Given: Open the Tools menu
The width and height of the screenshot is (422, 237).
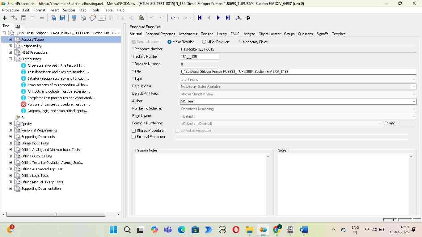Looking at the screenshot, I should point(95,10).
